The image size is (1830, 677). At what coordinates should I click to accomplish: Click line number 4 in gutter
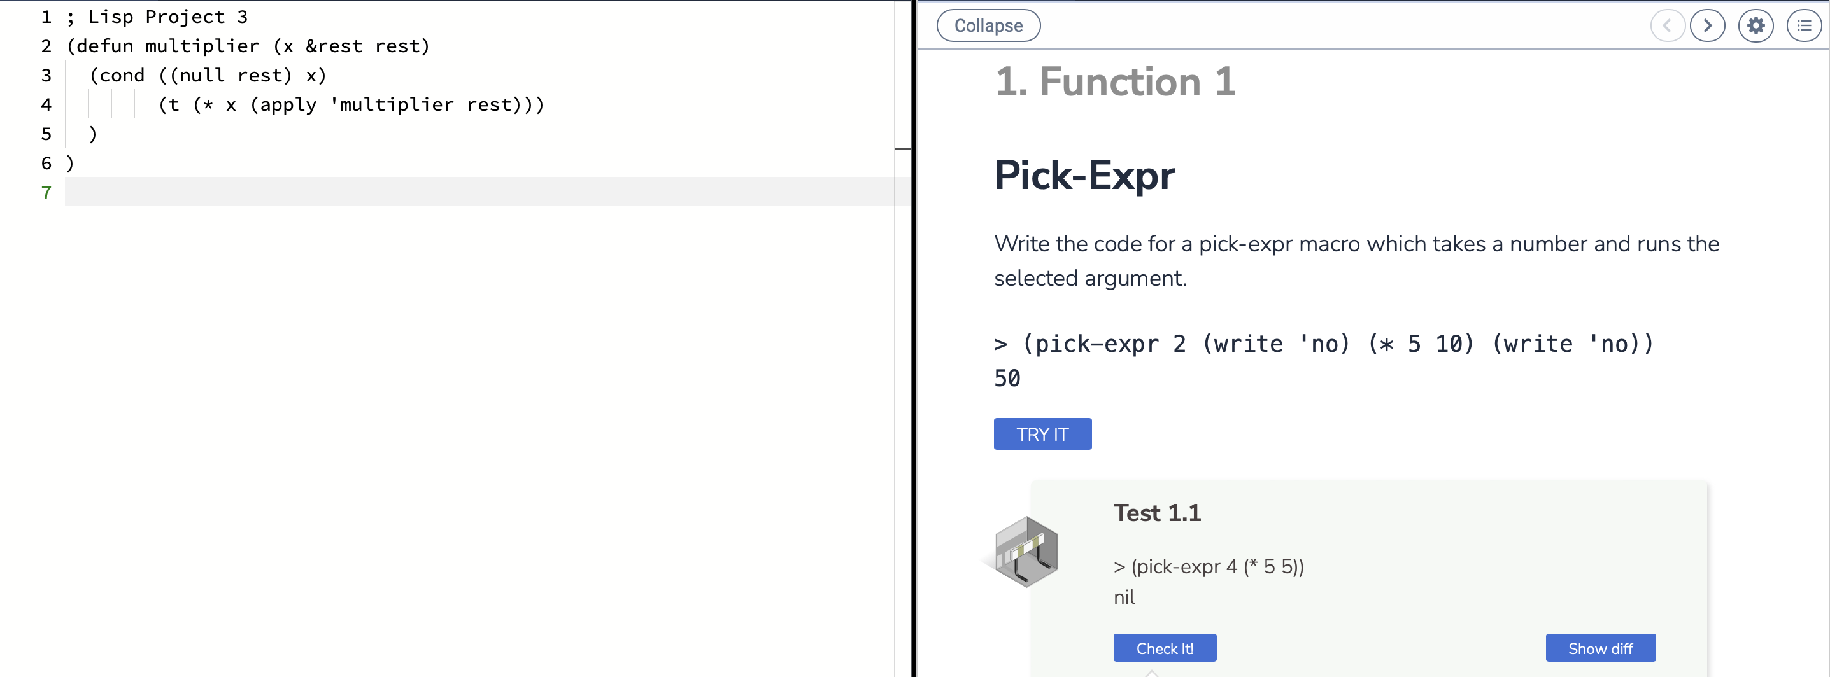pos(46,105)
